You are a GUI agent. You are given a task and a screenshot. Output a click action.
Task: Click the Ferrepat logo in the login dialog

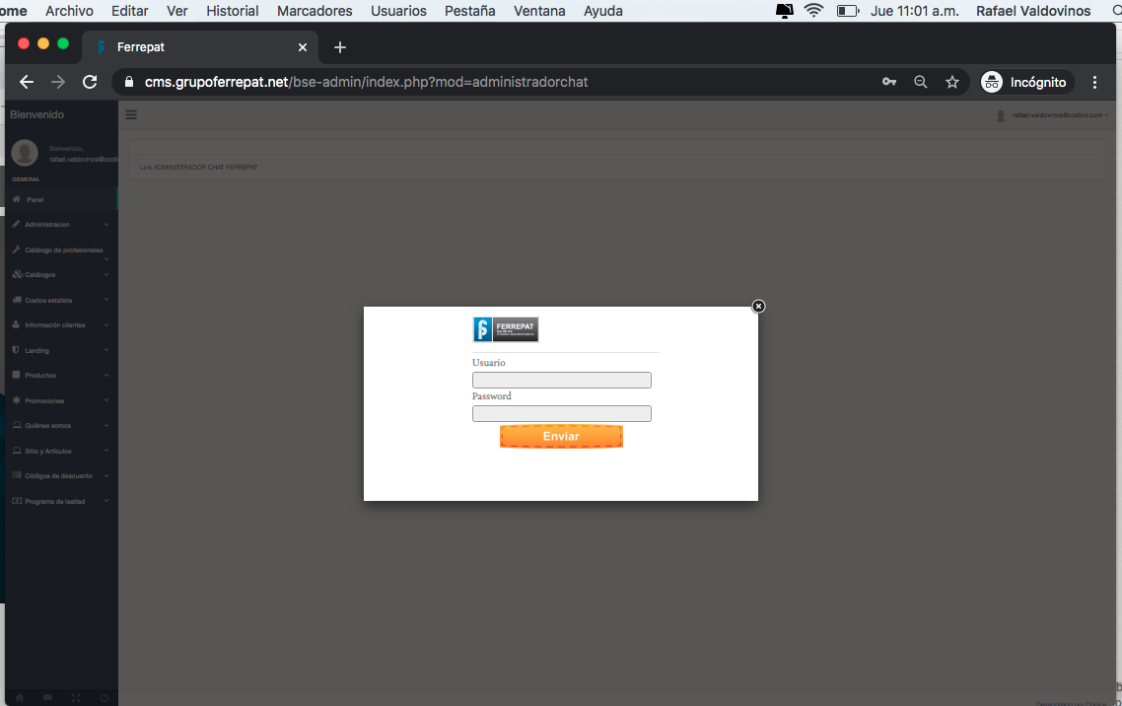point(506,329)
